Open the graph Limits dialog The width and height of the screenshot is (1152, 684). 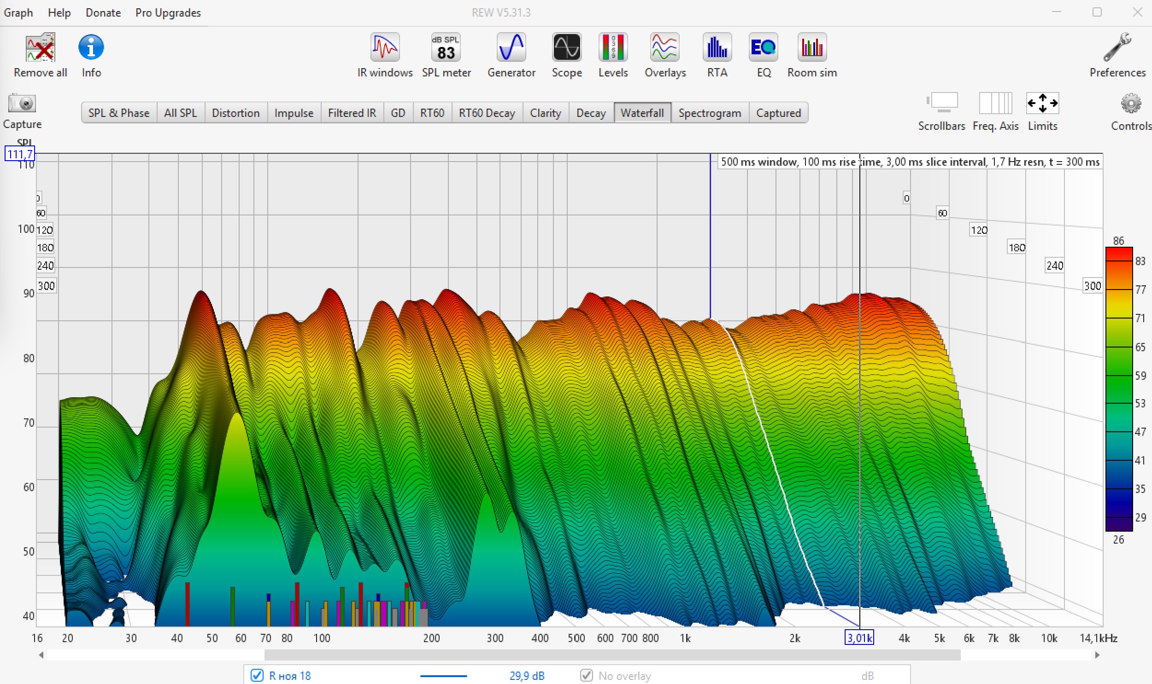(x=1042, y=103)
